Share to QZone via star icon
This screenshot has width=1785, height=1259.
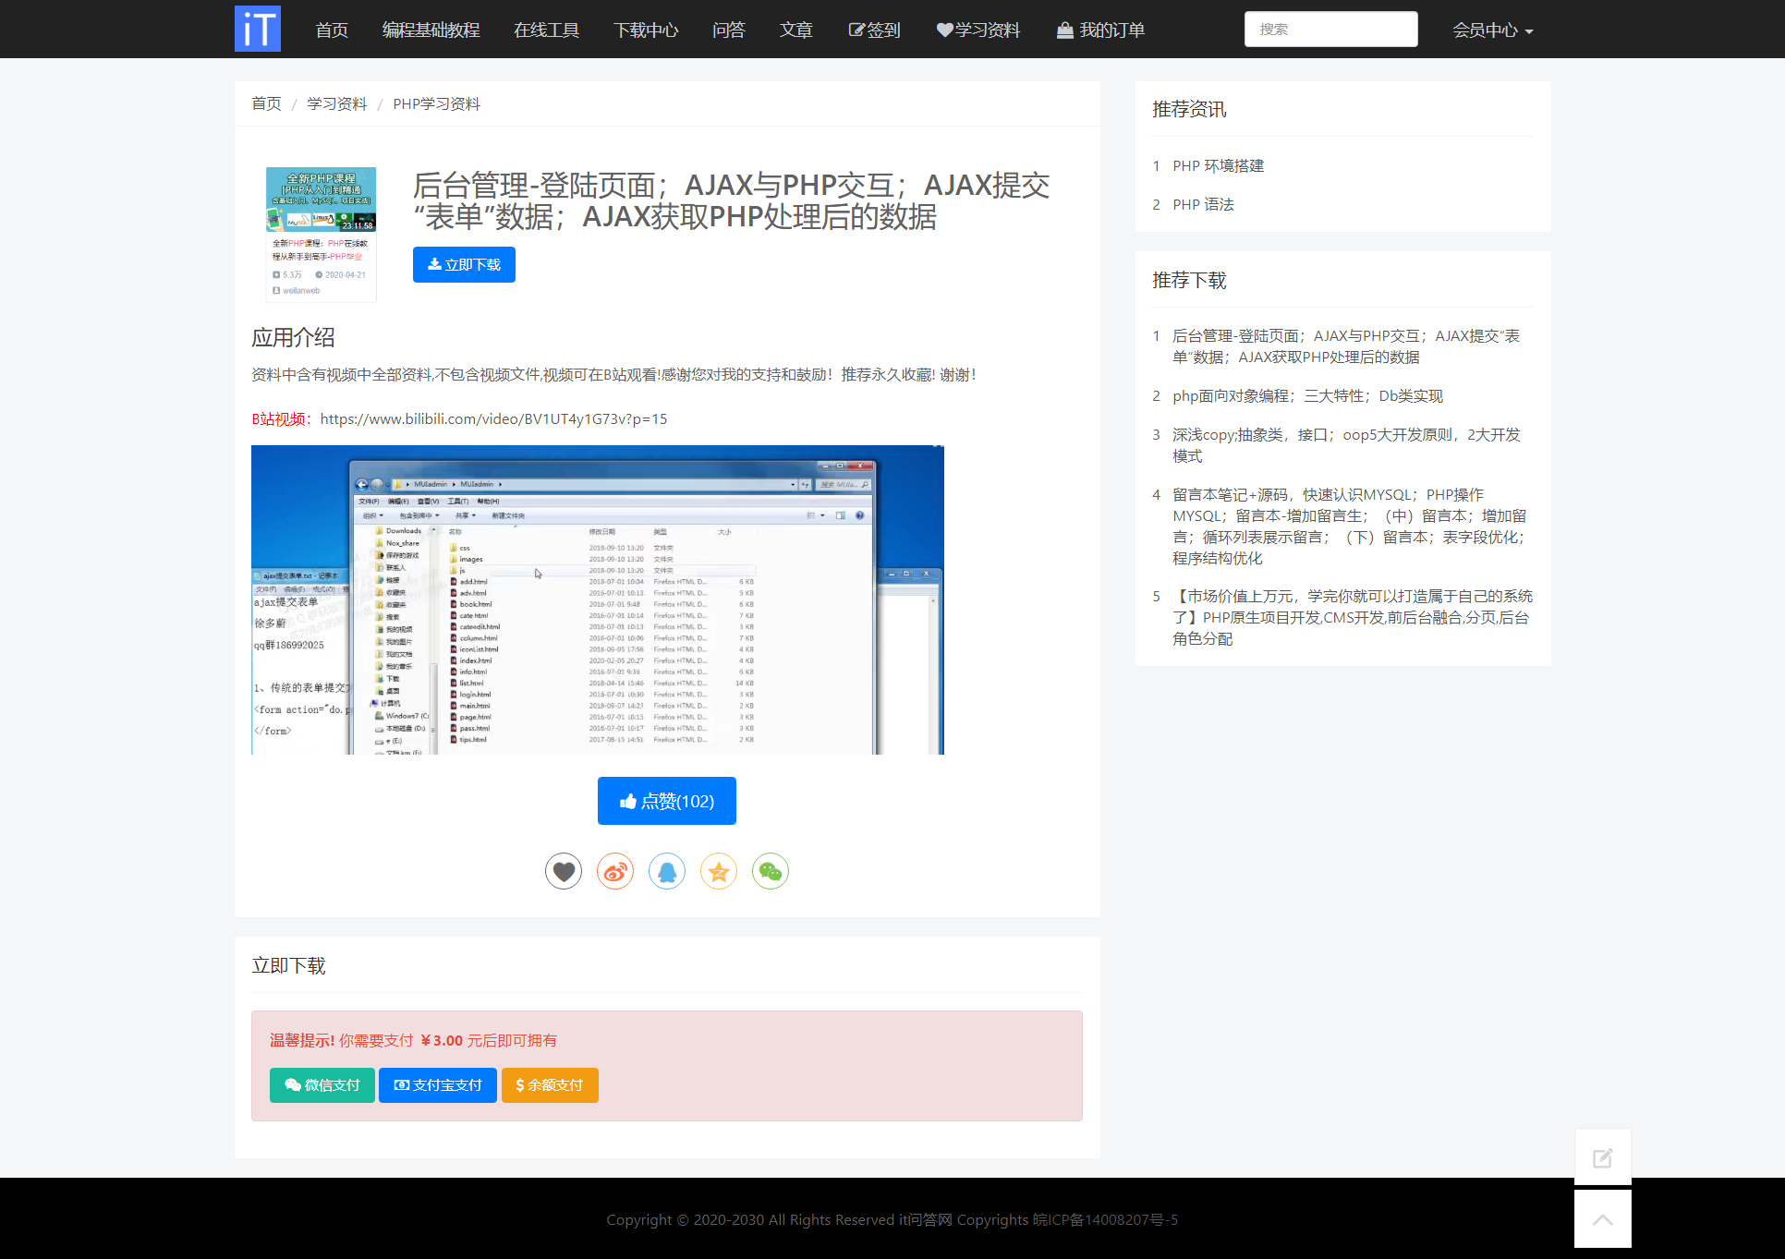[x=719, y=871]
